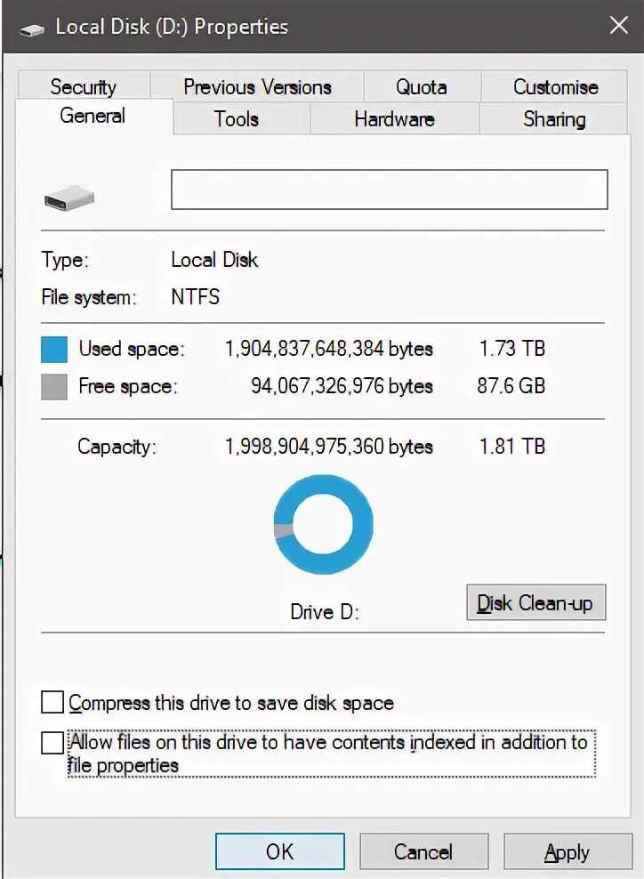The height and width of the screenshot is (879, 644).
Task: Switch to the Security tab
Action: pyautogui.click(x=84, y=86)
